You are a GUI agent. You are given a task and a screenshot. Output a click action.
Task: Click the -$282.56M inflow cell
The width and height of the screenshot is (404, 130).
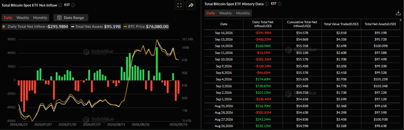(x=263, y=59)
